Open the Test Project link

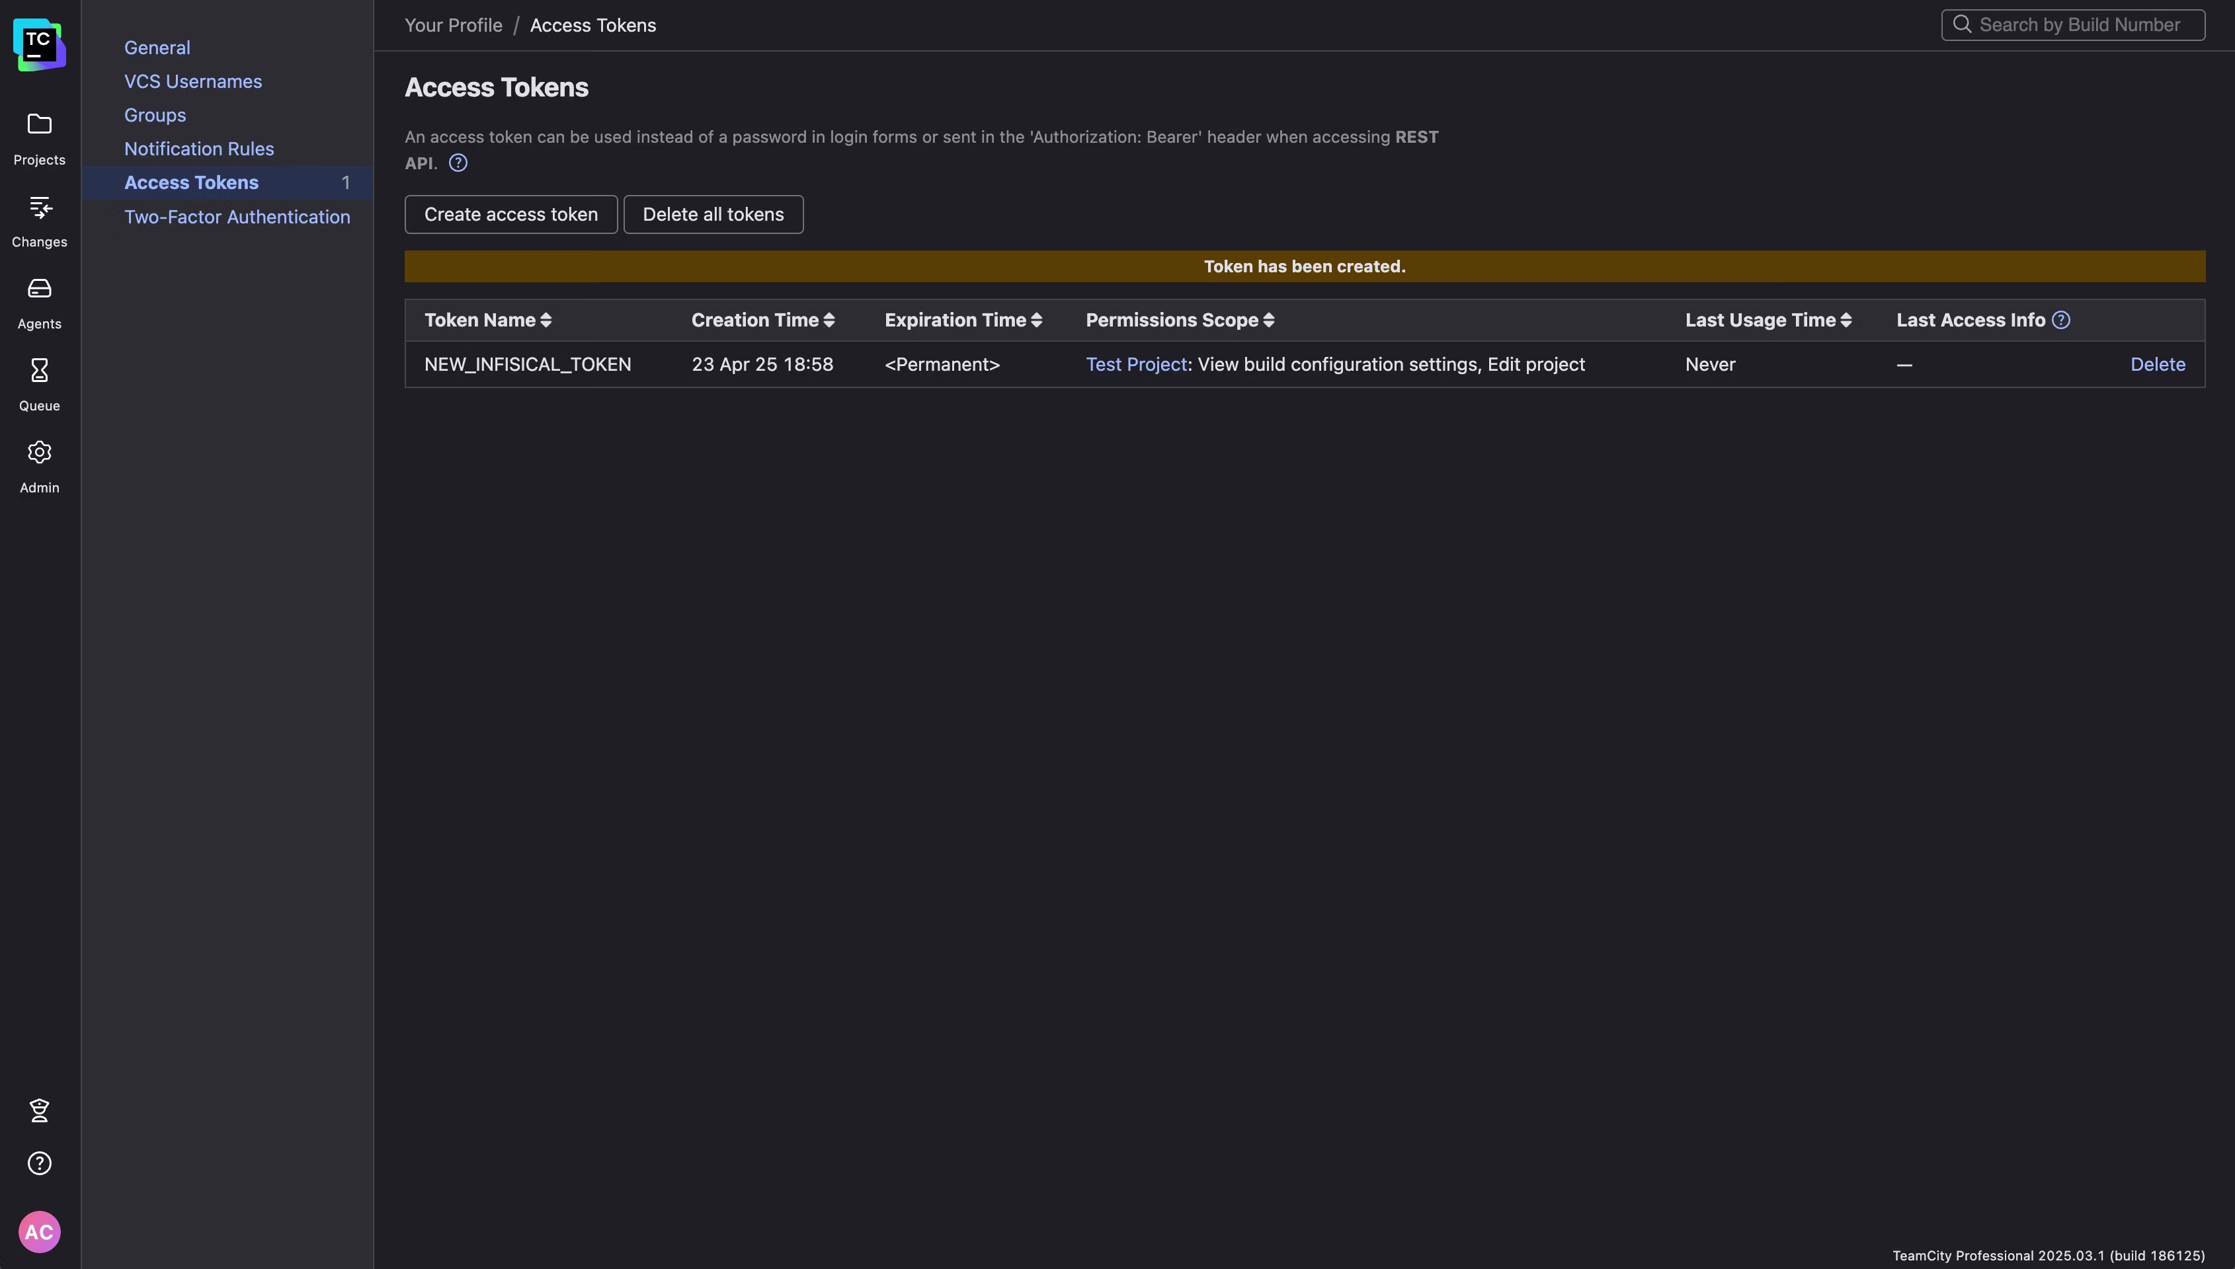click(1137, 364)
